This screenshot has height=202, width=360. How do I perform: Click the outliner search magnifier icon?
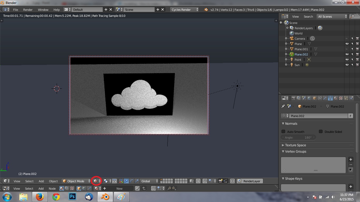click(352, 16)
